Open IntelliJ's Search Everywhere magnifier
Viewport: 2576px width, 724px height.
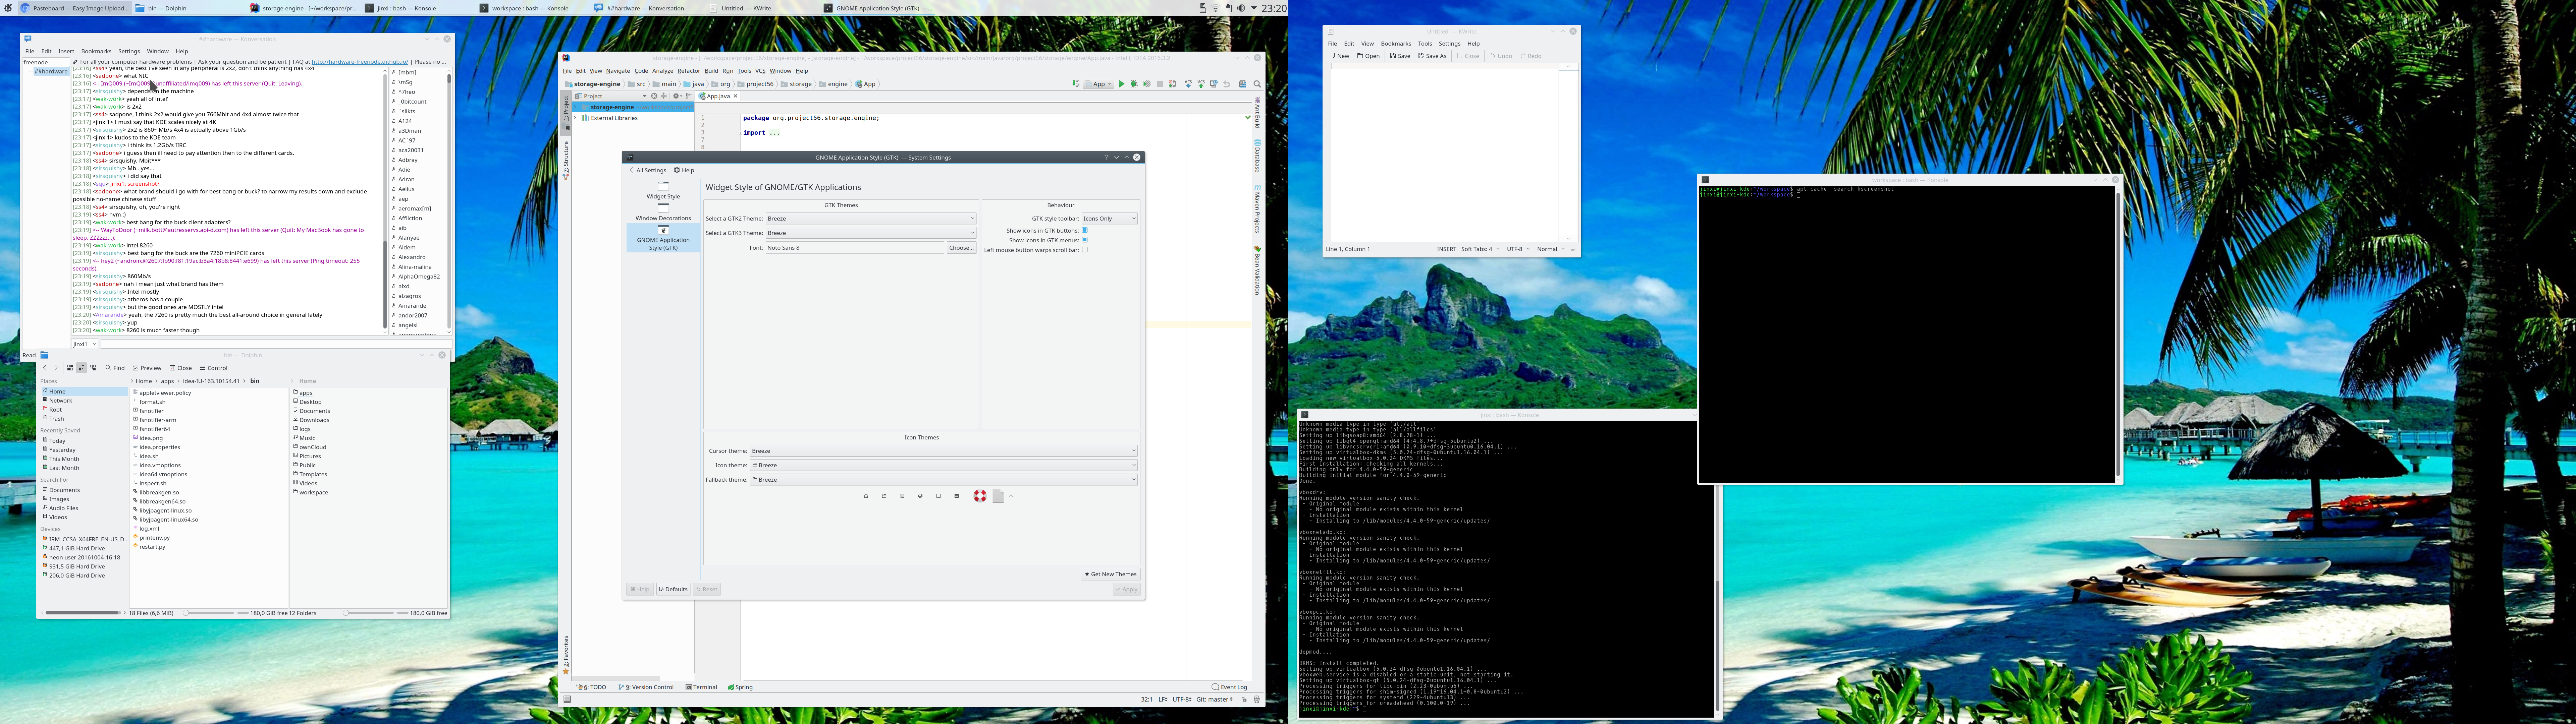[x=1257, y=84]
